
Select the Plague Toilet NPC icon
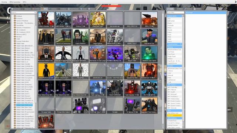point(132,54)
